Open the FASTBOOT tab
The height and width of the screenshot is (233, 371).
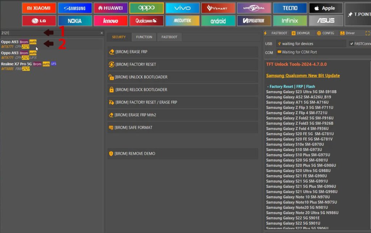point(170,37)
